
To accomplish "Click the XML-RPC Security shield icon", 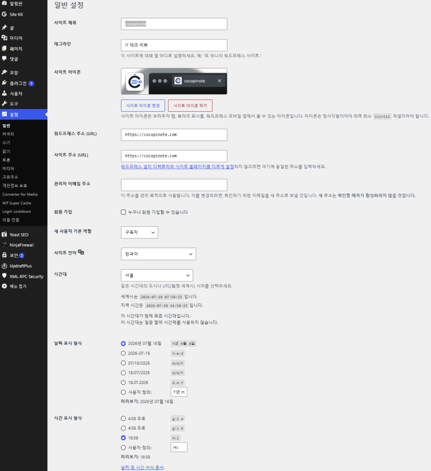I will pos(4,276).
